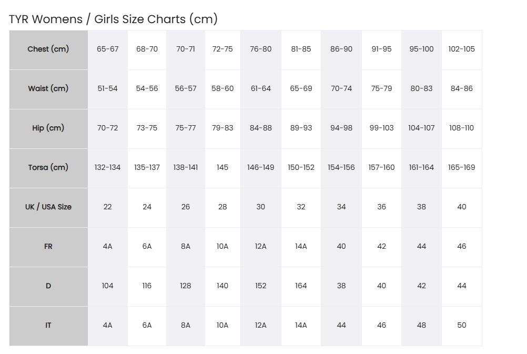Screen dimensions: 527x354
Task: Click UK / USA size 32 cell
Action: click(x=301, y=207)
